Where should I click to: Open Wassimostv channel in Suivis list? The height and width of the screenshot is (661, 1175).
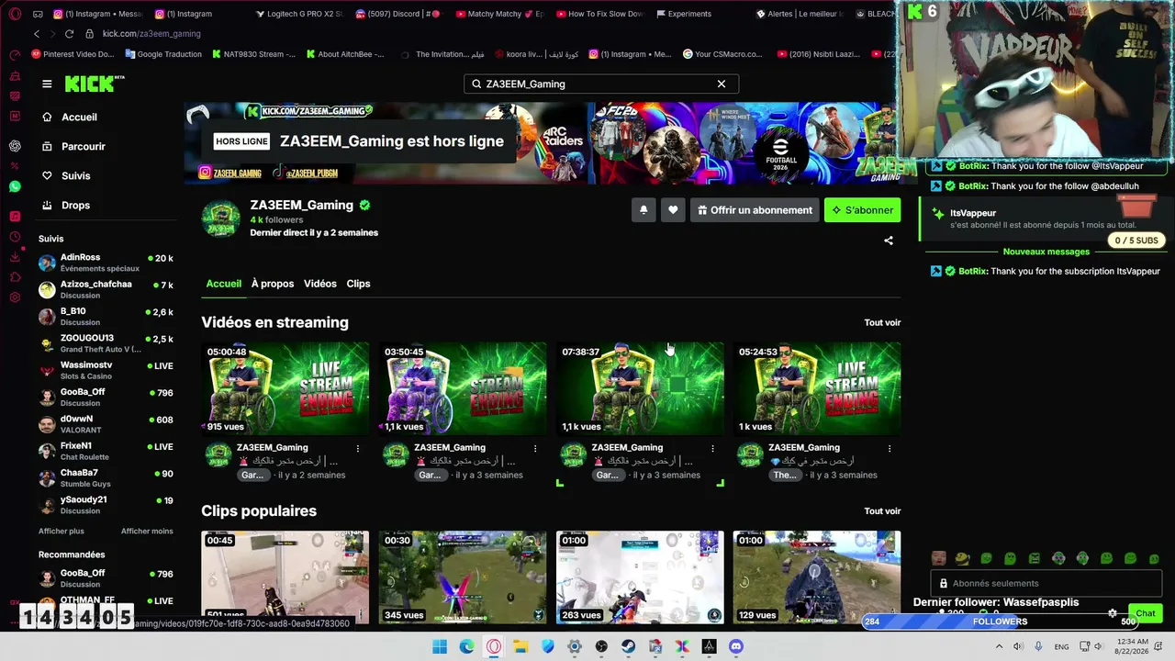[x=106, y=370]
